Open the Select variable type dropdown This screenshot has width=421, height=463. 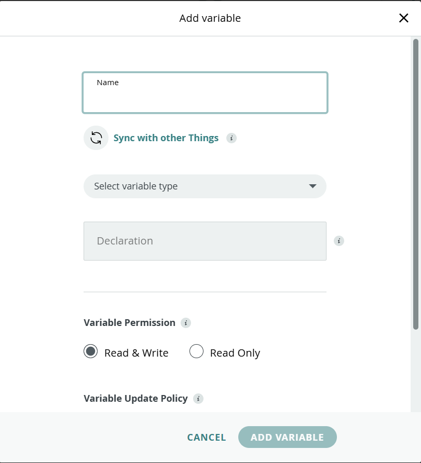(x=197, y=186)
